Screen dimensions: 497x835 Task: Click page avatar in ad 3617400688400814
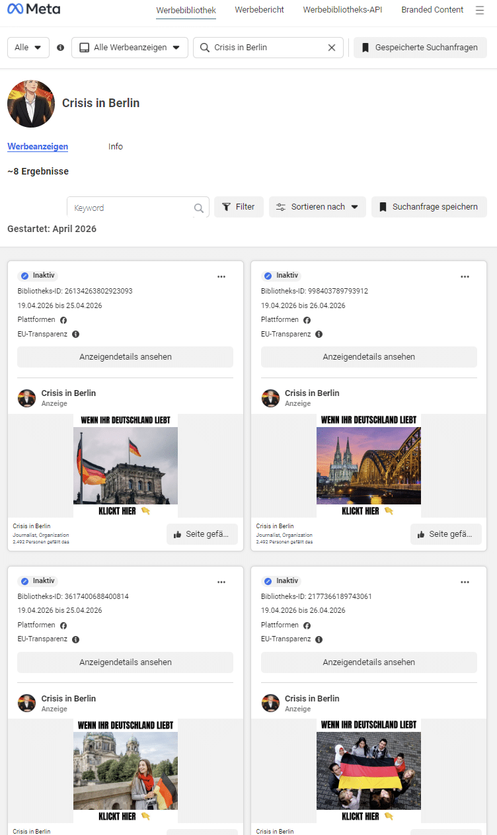pos(26,703)
